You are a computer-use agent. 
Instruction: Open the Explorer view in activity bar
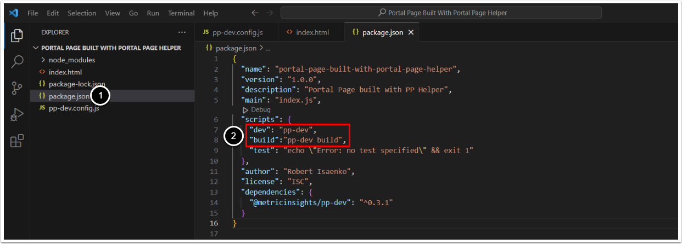[x=17, y=36]
